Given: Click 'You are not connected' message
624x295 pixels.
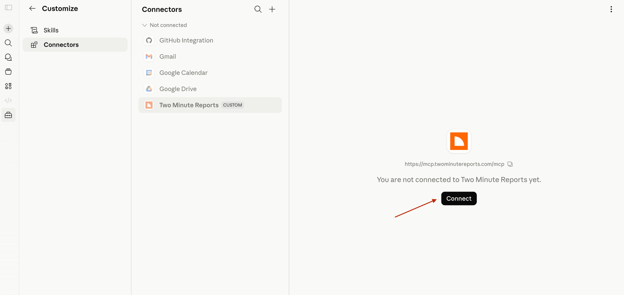Looking at the screenshot, I should (459, 180).
